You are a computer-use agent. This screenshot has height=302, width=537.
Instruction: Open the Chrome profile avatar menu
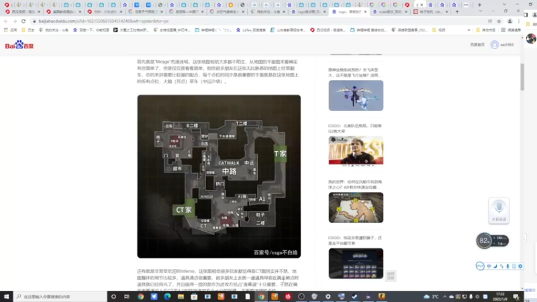click(x=509, y=21)
